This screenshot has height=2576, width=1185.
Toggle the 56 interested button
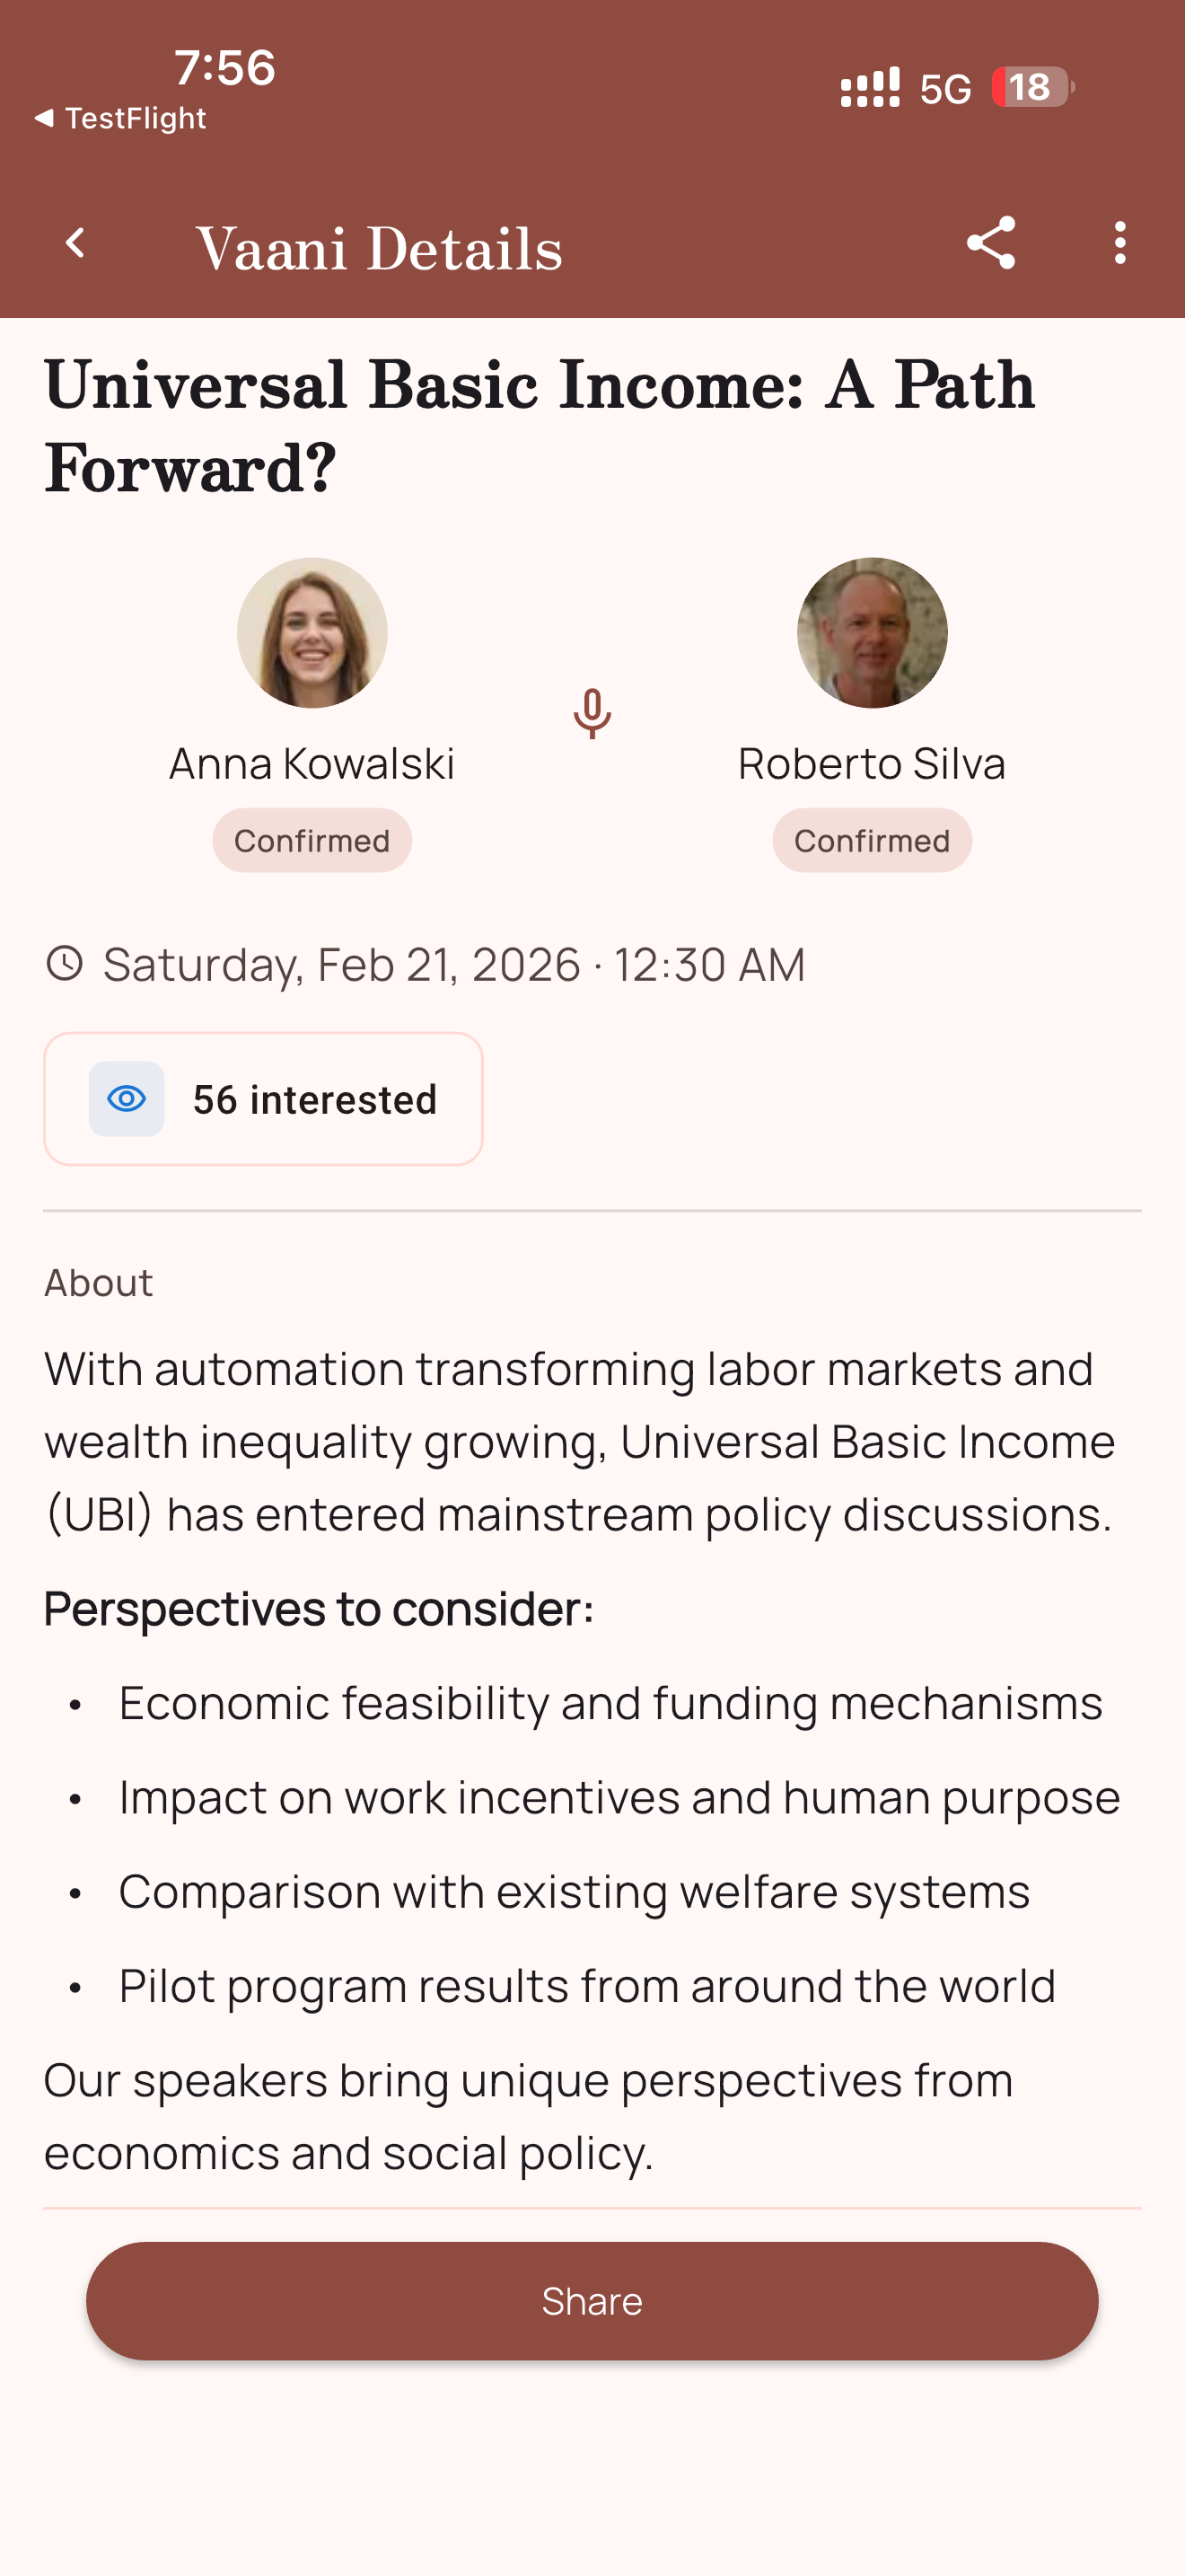pos(264,1099)
